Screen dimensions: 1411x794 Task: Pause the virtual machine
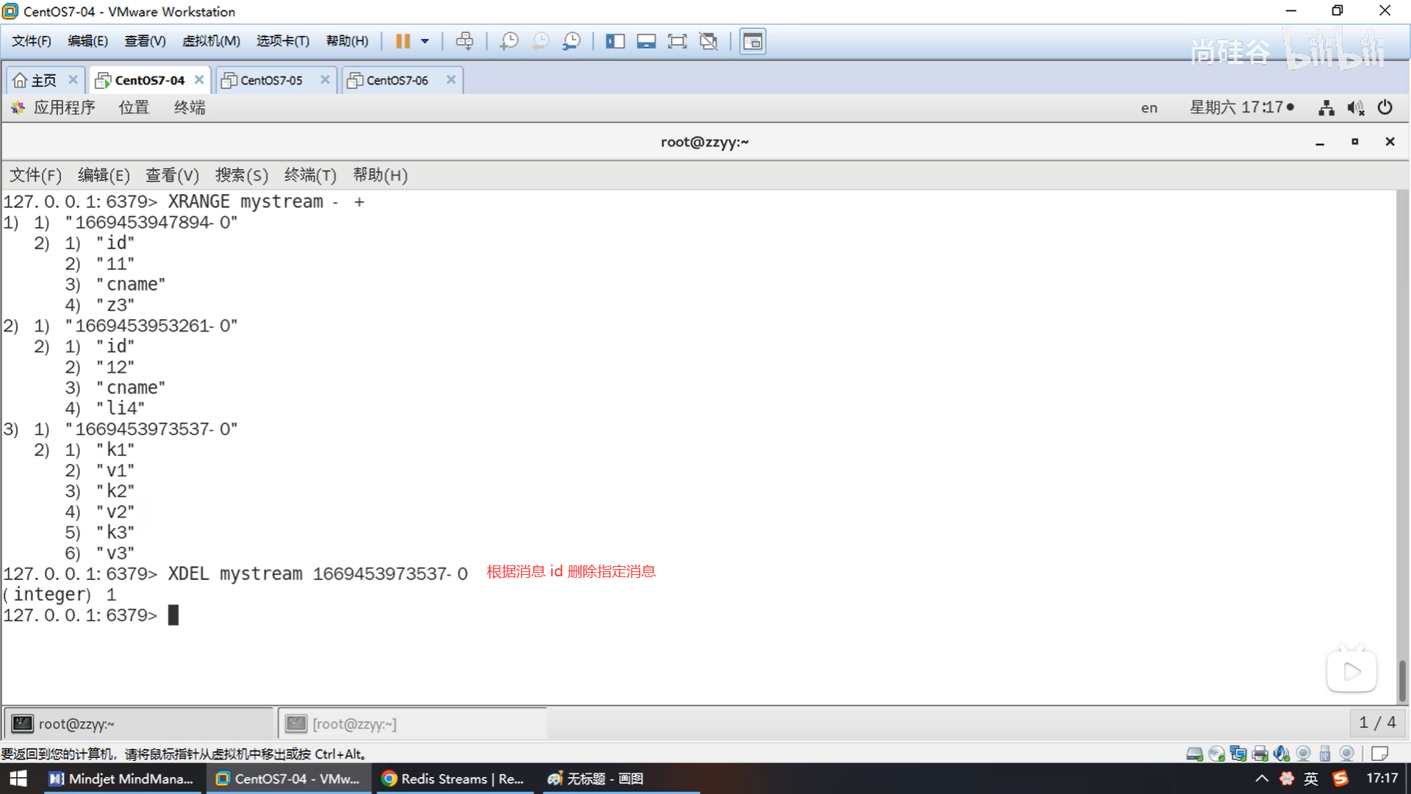click(402, 41)
